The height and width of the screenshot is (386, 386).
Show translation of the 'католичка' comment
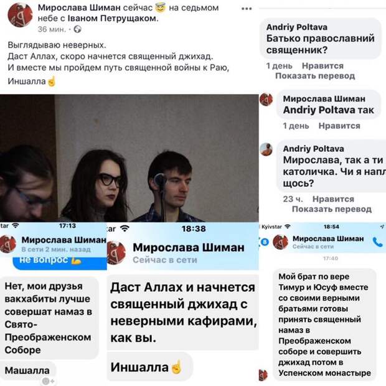332,209
